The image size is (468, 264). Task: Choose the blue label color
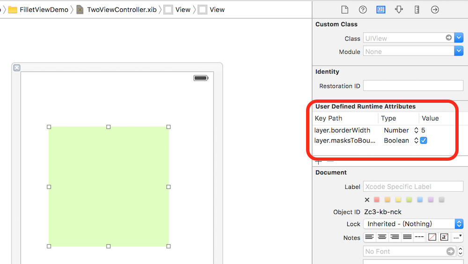tap(420, 200)
